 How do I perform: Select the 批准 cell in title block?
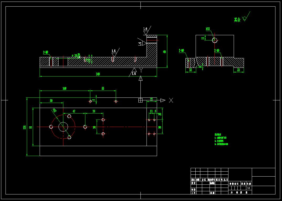(212, 193)
